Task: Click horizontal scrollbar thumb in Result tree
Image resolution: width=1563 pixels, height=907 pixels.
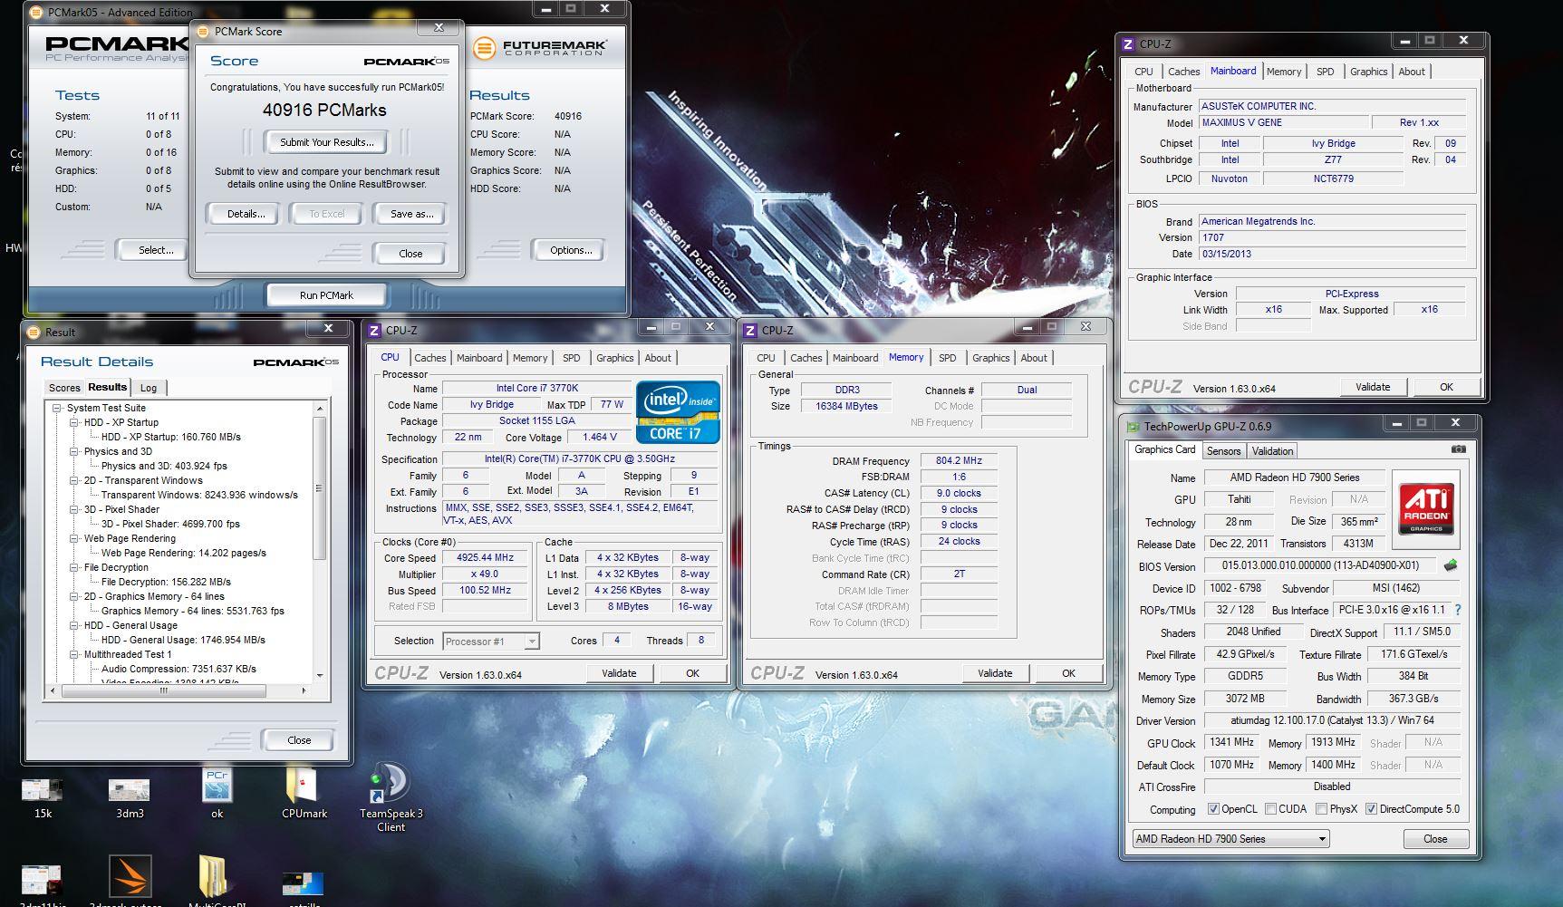Action: [164, 690]
